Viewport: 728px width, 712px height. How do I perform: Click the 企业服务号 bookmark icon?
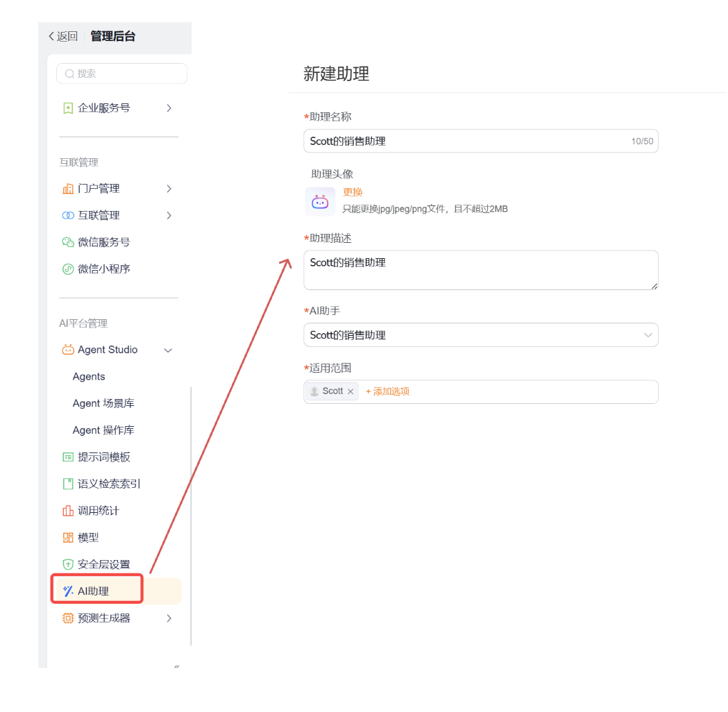point(68,108)
